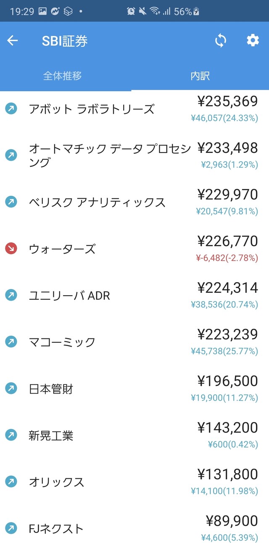Tap the ¥226,770 value for ウォーターズ
The height and width of the screenshot is (543, 269).
pyautogui.click(x=227, y=241)
